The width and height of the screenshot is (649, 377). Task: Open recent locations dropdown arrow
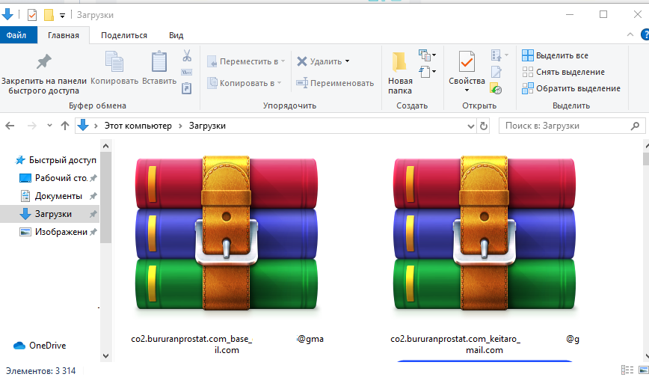[49, 126]
